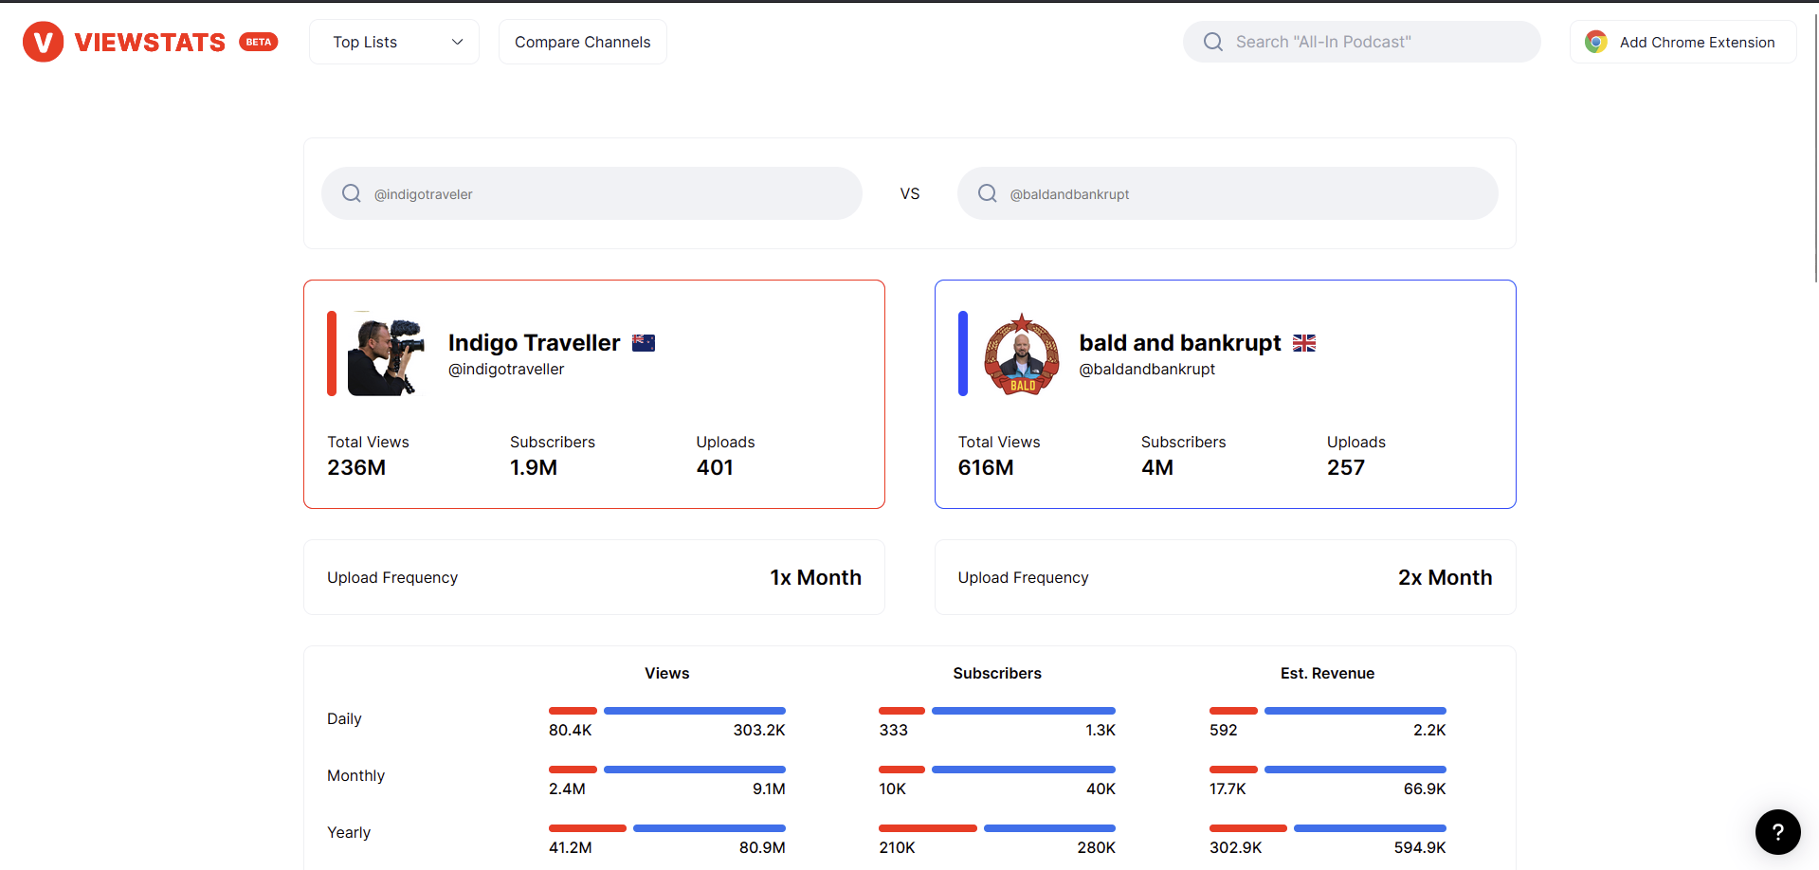Click search icon beside @indigotraveler
Viewport: 1819px width, 870px height.
tap(352, 193)
